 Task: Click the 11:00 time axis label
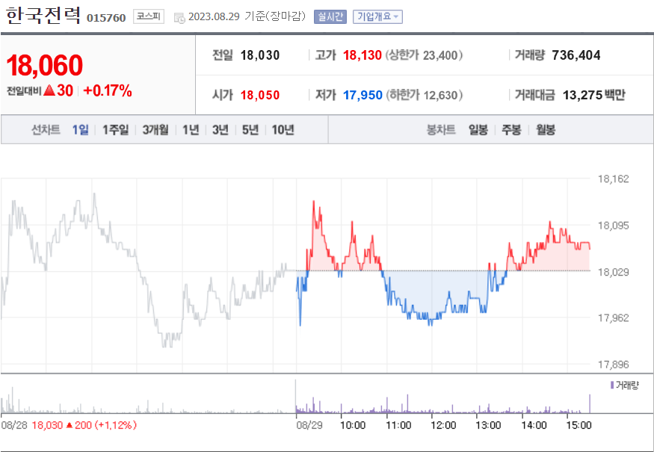click(398, 425)
